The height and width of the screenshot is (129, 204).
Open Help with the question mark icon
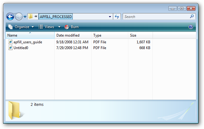pos(191,27)
